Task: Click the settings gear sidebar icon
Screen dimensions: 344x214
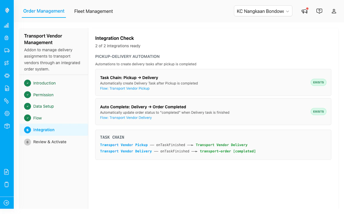Action: pyautogui.click(x=7, y=113)
